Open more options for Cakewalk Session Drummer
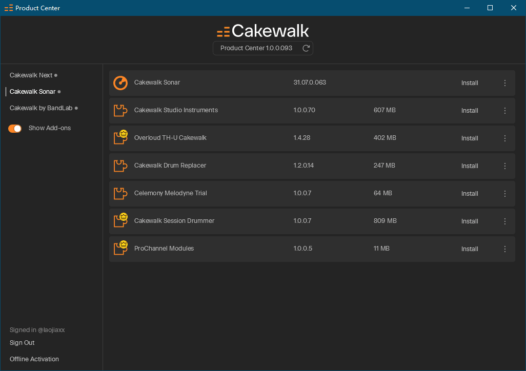 pos(505,221)
